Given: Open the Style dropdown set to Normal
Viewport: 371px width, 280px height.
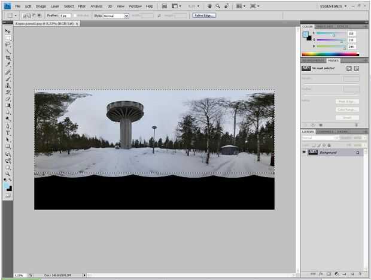Looking at the screenshot, I should [115, 16].
